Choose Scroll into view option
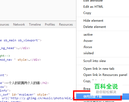This screenshot has width=129, height=102. click(x=95, y=61)
